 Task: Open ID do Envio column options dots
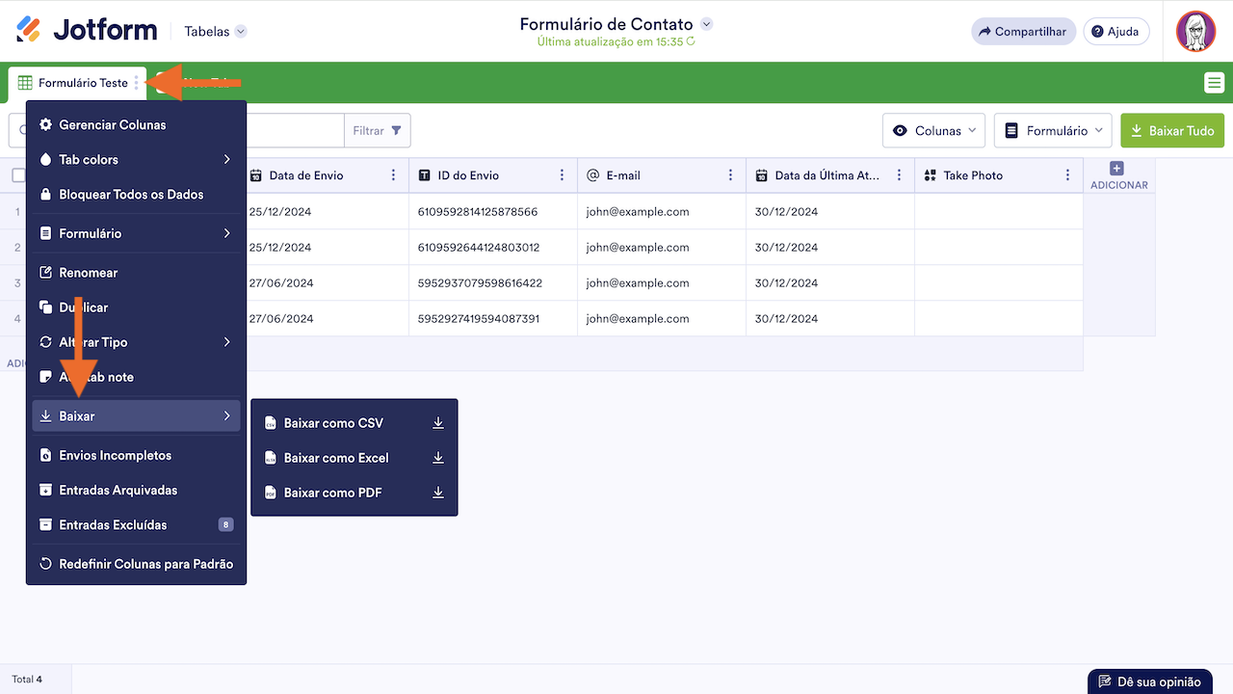pos(562,175)
